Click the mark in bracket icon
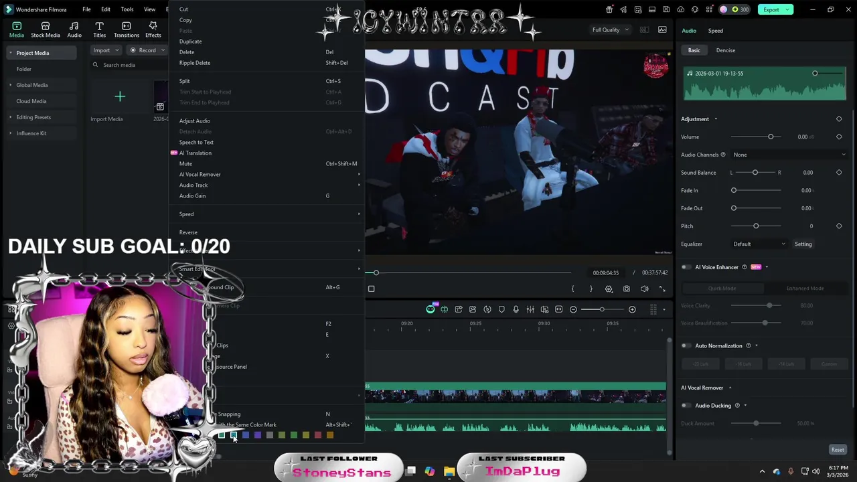Screen dimensions: 857x482 [572, 289]
